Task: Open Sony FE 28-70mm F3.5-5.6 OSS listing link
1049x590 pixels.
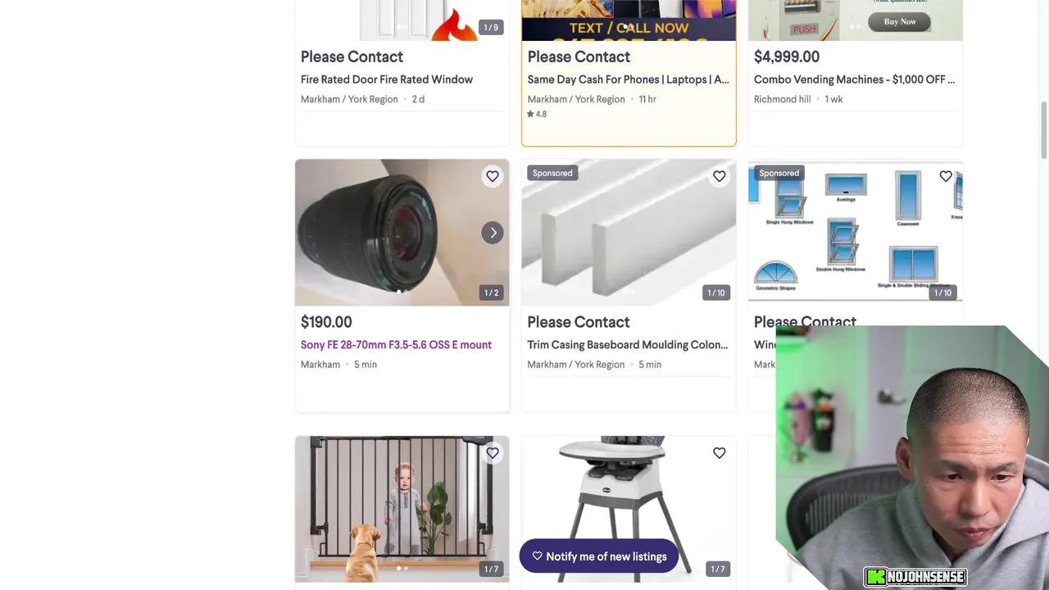Action: coord(396,345)
